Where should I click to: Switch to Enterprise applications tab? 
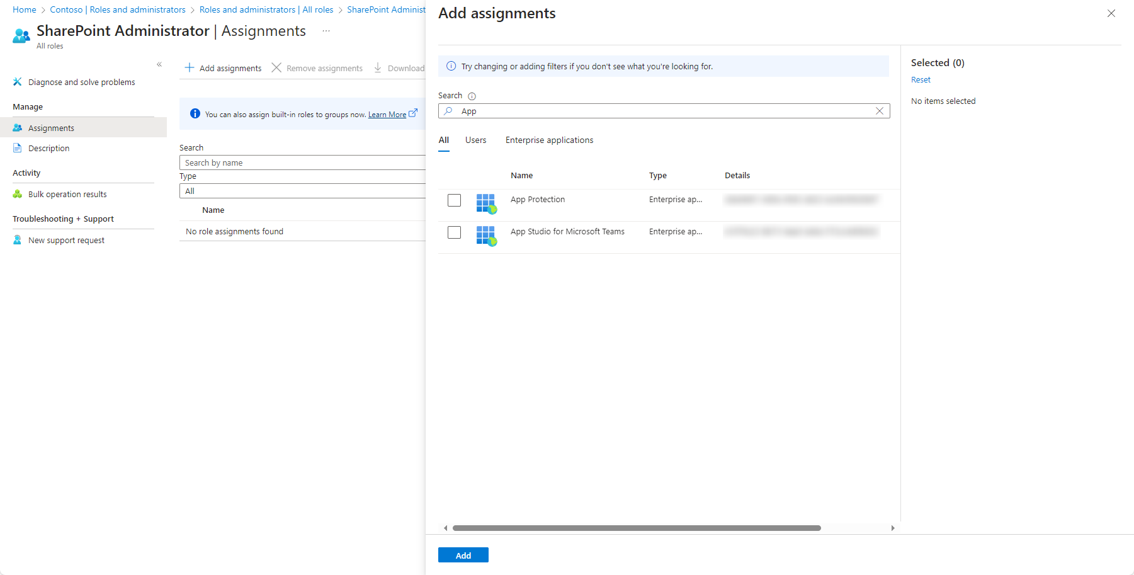549,140
